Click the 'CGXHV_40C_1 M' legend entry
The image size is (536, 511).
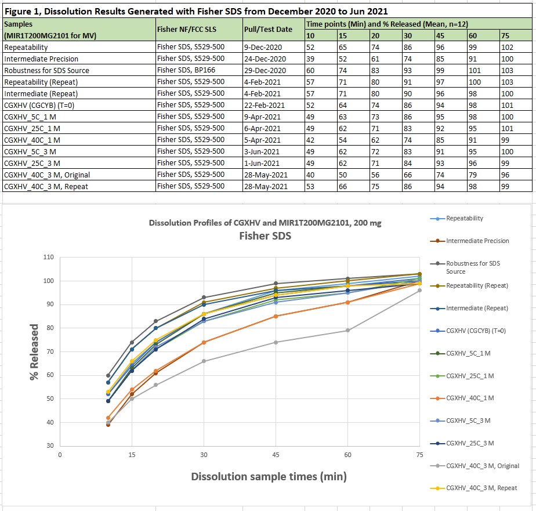[x=462, y=398]
